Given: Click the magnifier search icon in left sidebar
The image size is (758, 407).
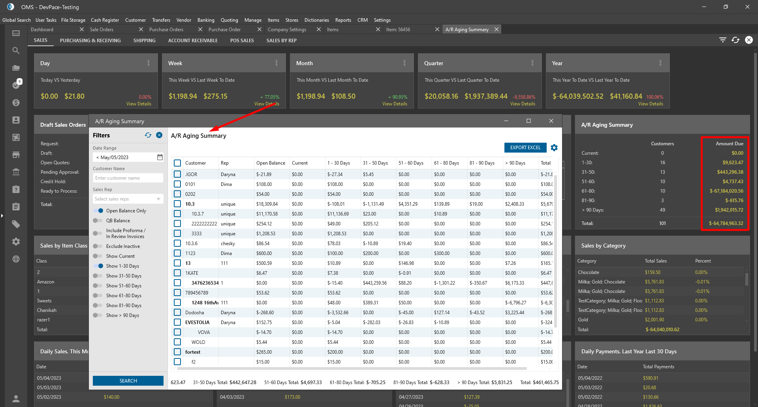Looking at the screenshot, I should point(16,51).
